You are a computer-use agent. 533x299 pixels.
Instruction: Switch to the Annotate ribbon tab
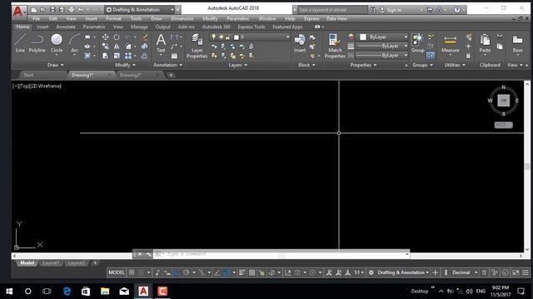coord(66,27)
